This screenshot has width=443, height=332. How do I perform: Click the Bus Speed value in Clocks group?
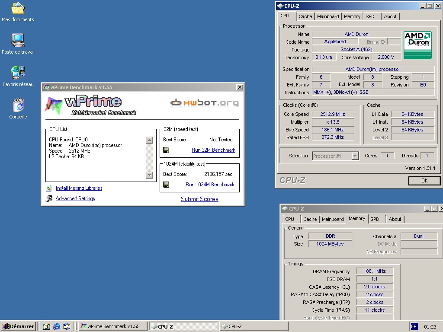click(333, 130)
